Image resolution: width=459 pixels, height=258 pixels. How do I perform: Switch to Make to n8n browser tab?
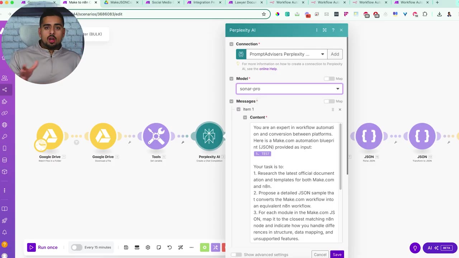click(80, 3)
